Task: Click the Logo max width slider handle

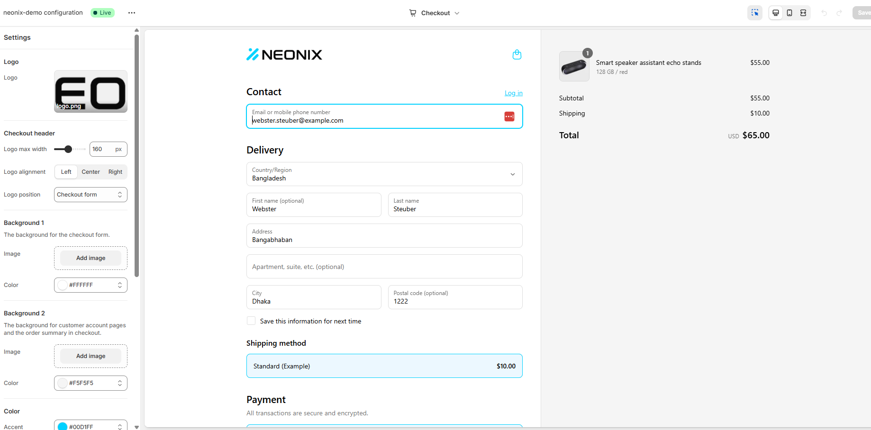Action: point(68,149)
